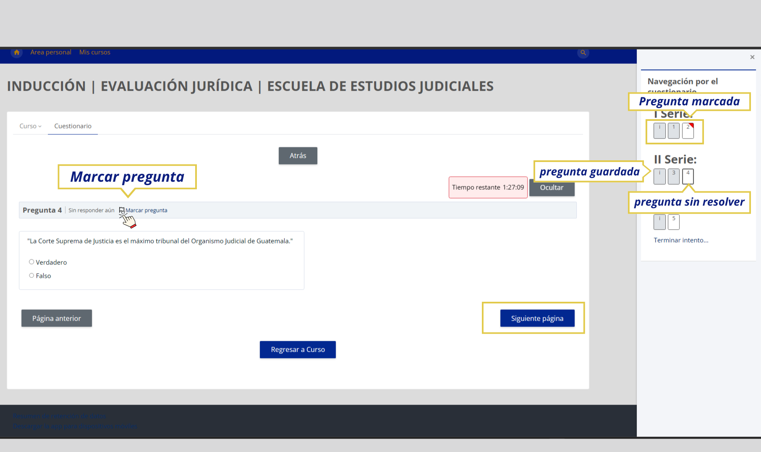This screenshot has height=452, width=761.
Task: Open Mis cursos from the top menu
Action: (x=94, y=52)
